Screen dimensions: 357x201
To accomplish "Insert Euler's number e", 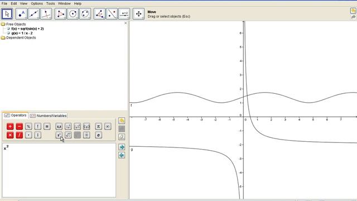I will (x=98, y=135).
